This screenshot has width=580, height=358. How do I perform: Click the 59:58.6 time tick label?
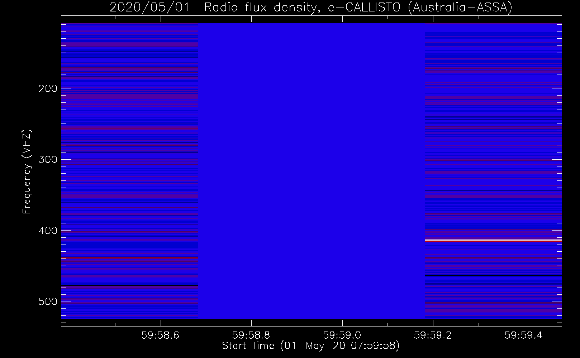point(161,335)
